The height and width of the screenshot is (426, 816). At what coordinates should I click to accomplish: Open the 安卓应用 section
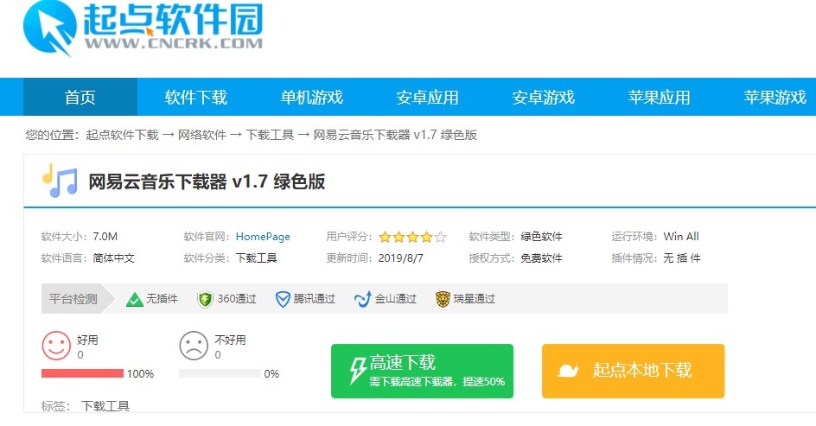pyautogui.click(x=427, y=97)
